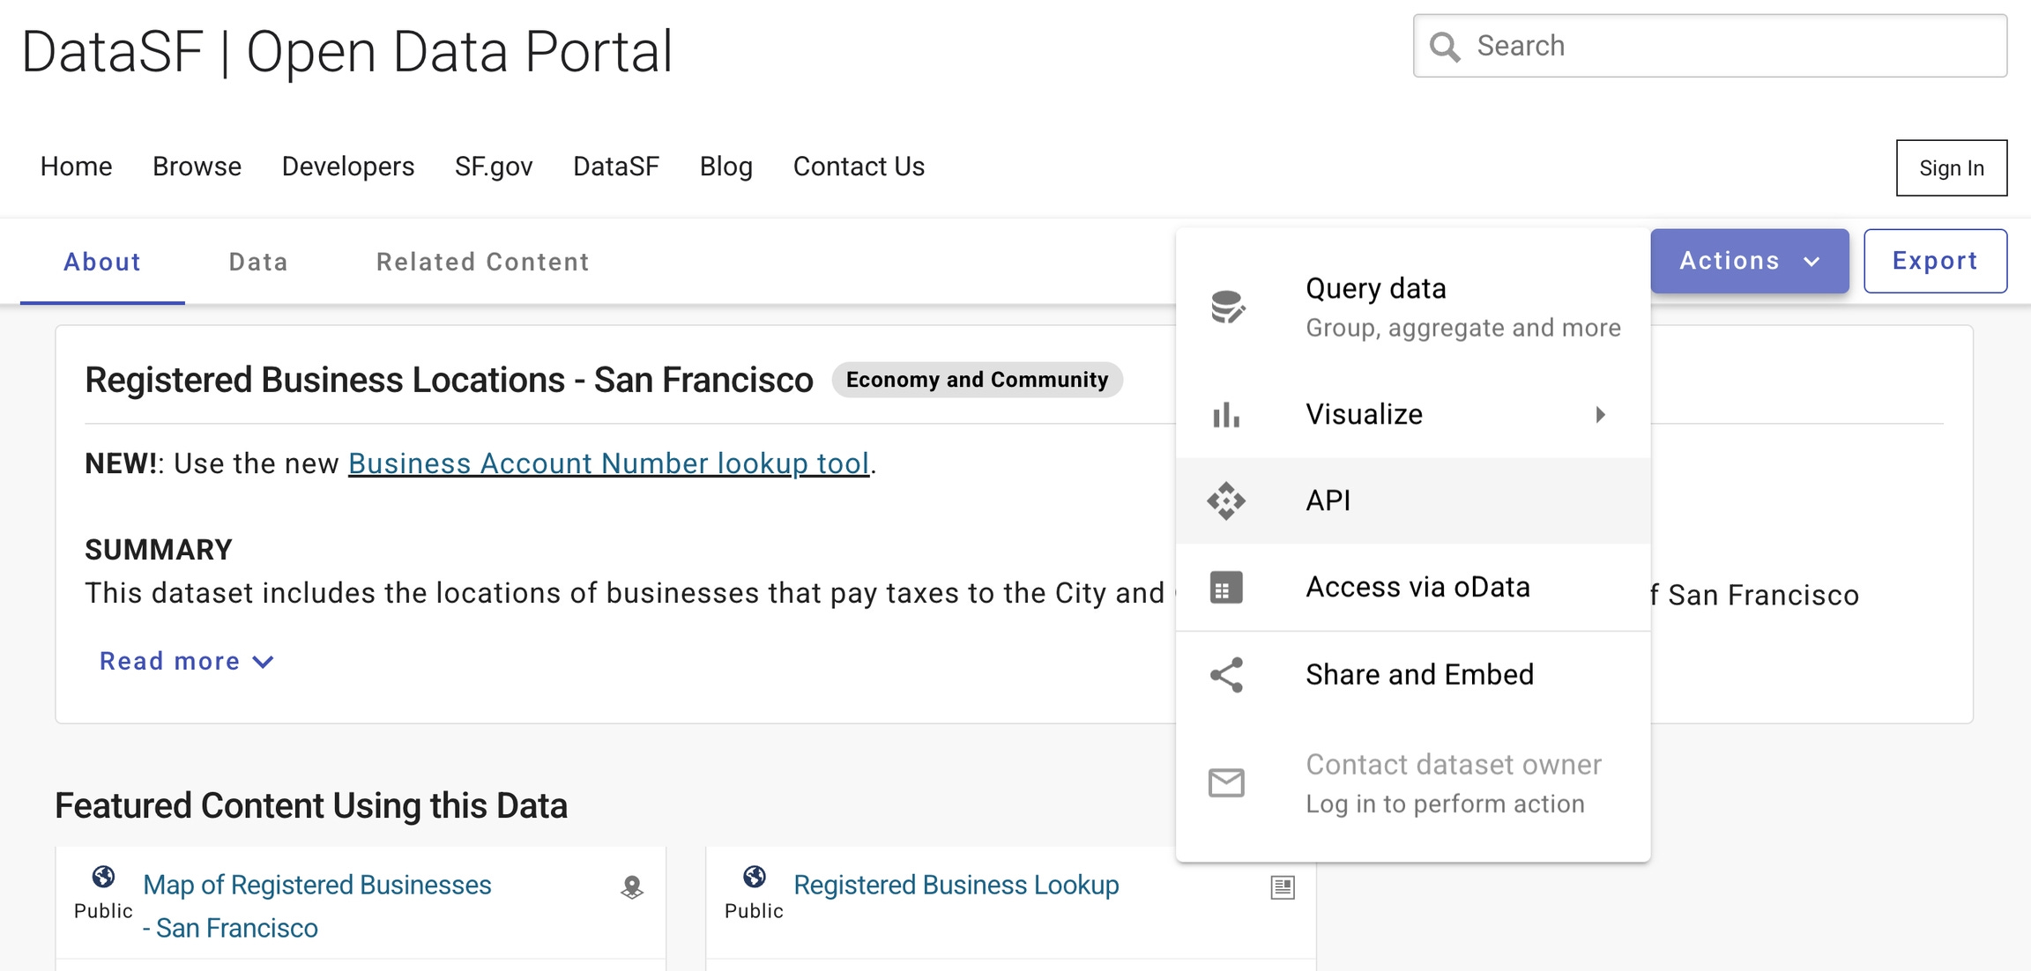
Task: Click the search magnifier icon
Action: 1445,47
